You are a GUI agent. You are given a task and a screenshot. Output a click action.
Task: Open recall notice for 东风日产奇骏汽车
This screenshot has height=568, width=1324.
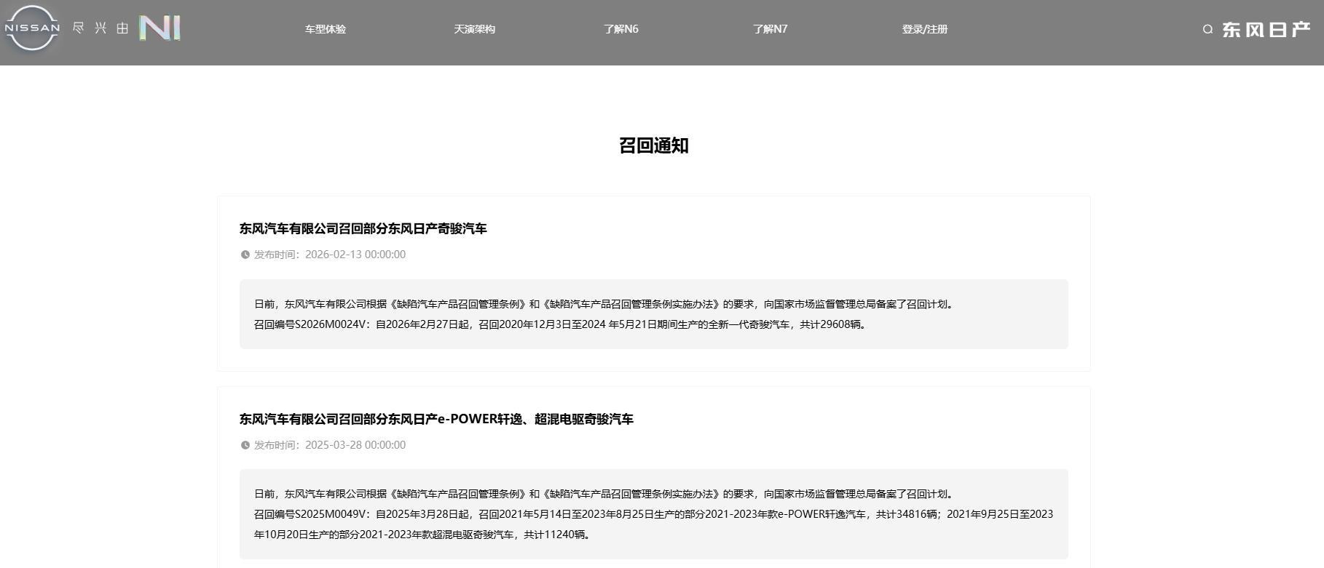[x=363, y=228]
